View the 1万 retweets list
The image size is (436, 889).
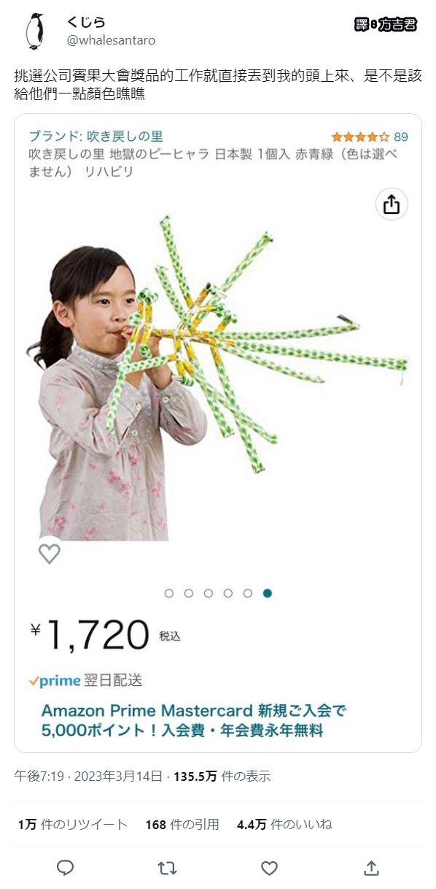pyautogui.click(x=73, y=824)
